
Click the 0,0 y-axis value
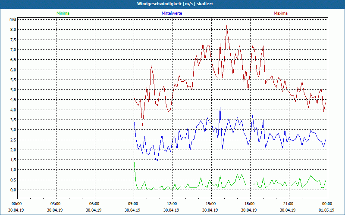tap(13, 190)
